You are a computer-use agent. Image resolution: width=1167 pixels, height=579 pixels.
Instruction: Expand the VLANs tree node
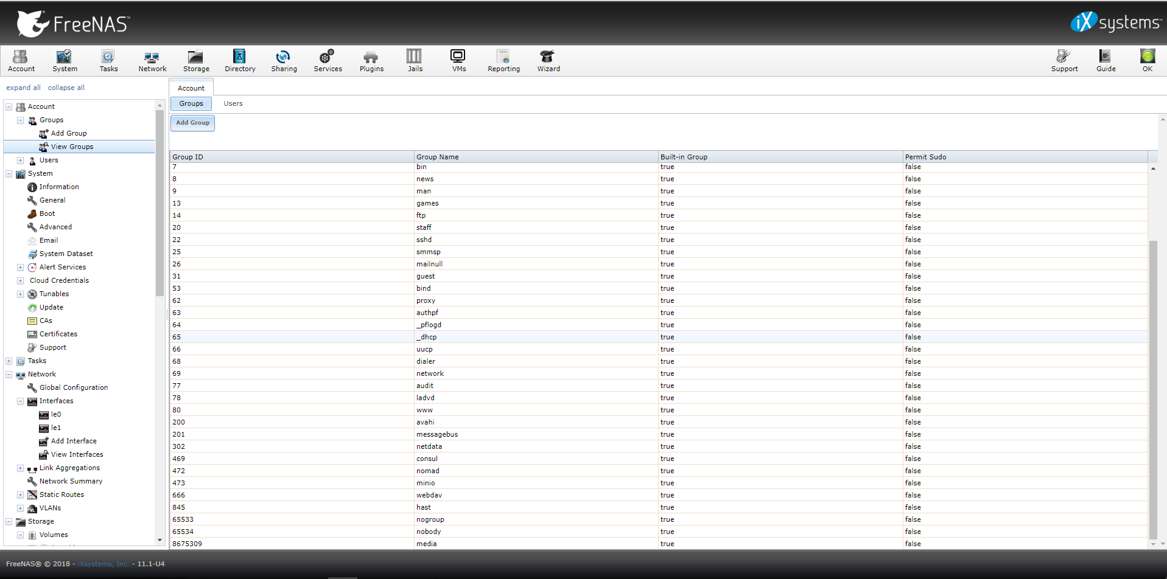click(x=20, y=508)
